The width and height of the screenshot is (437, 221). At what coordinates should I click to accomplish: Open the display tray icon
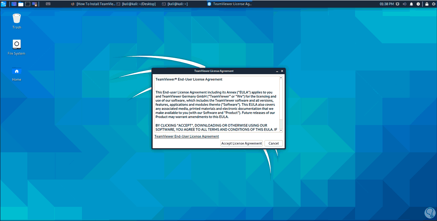coord(398,4)
